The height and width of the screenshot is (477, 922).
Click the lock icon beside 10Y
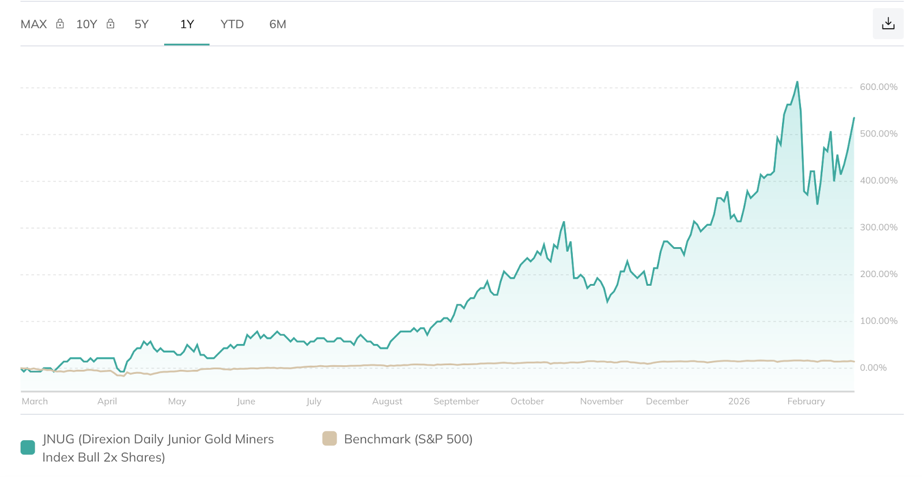[111, 24]
